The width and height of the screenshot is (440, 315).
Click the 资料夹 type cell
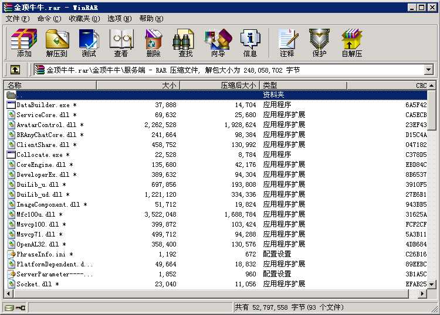coord(273,95)
